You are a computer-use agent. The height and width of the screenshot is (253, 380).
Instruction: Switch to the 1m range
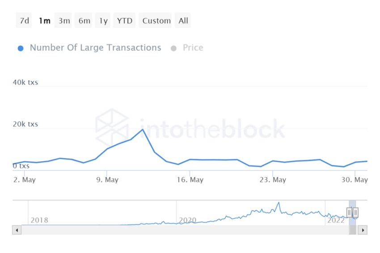click(x=44, y=21)
